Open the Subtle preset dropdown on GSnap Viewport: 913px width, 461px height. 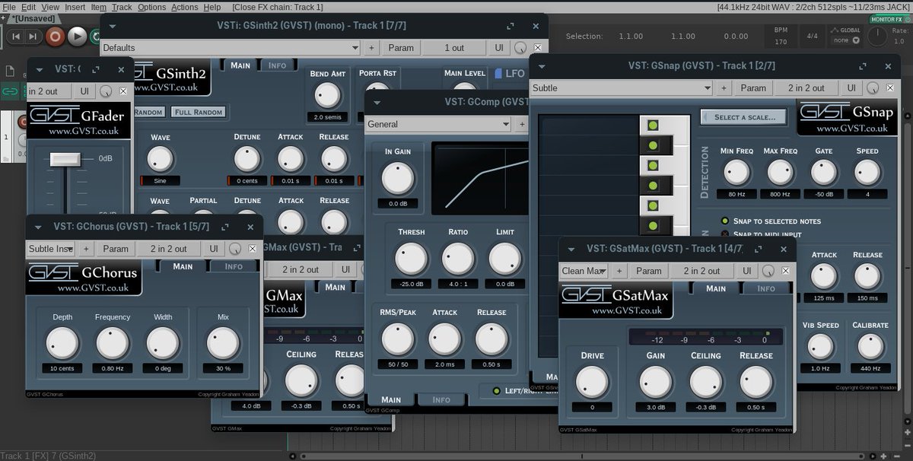pos(620,87)
